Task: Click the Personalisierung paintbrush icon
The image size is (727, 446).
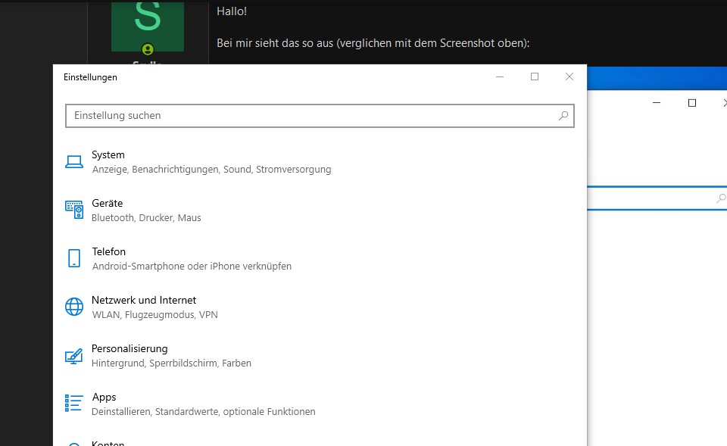Action: click(73, 355)
